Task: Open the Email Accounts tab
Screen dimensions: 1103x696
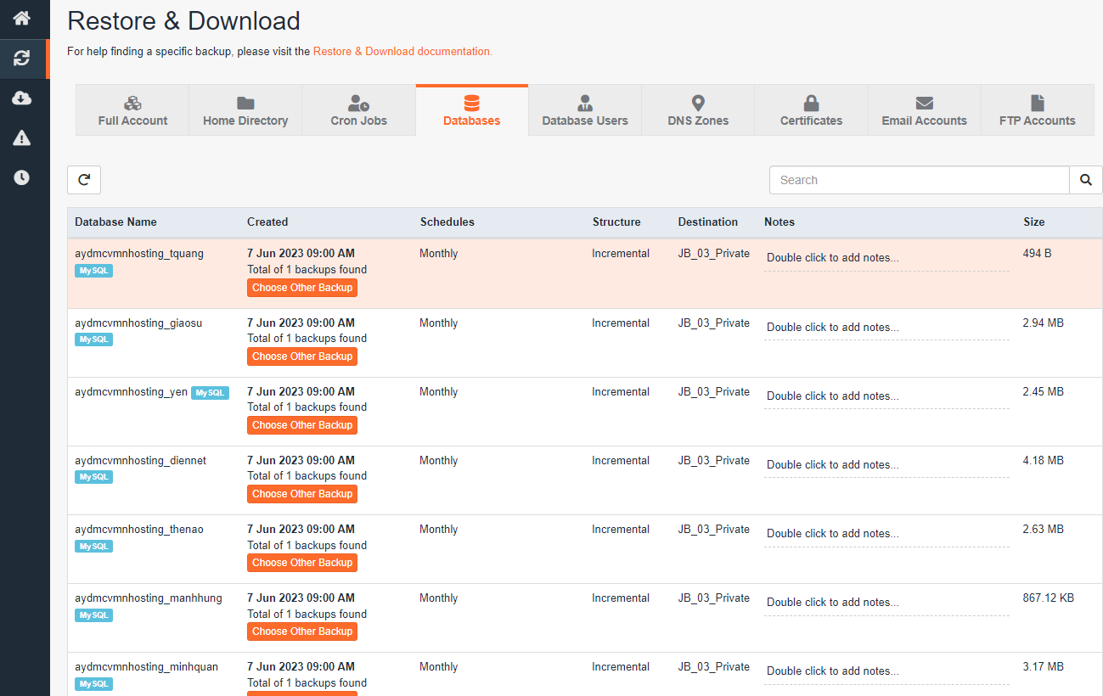Action: (x=924, y=110)
